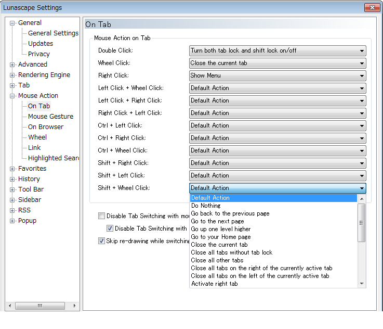Expand the Sidebar tree node
This screenshot has width=383, height=329.
12,200
